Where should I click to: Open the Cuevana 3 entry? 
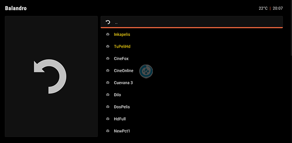(x=123, y=83)
